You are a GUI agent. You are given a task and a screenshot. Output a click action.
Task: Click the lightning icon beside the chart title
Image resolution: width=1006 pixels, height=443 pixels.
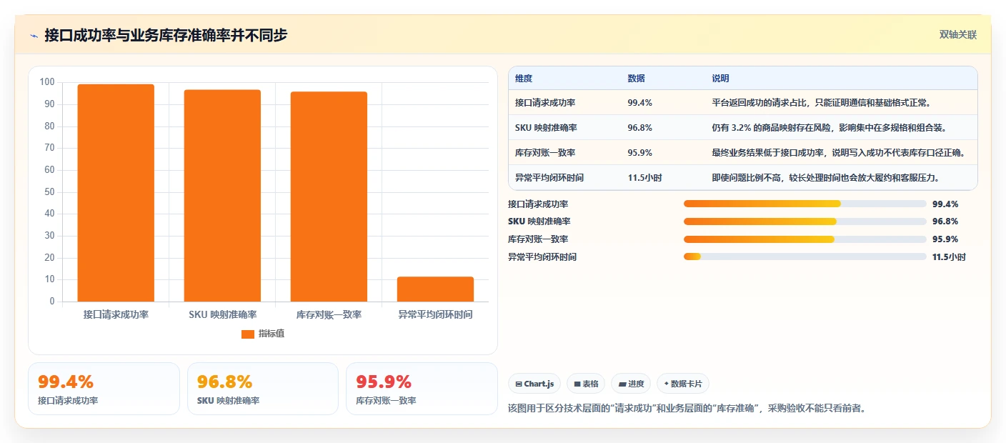tap(34, 36)
